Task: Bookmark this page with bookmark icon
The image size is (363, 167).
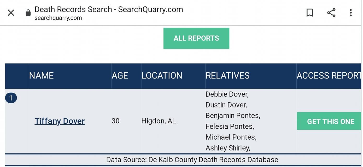Action: pyautogui.click(x=310, y=13)
